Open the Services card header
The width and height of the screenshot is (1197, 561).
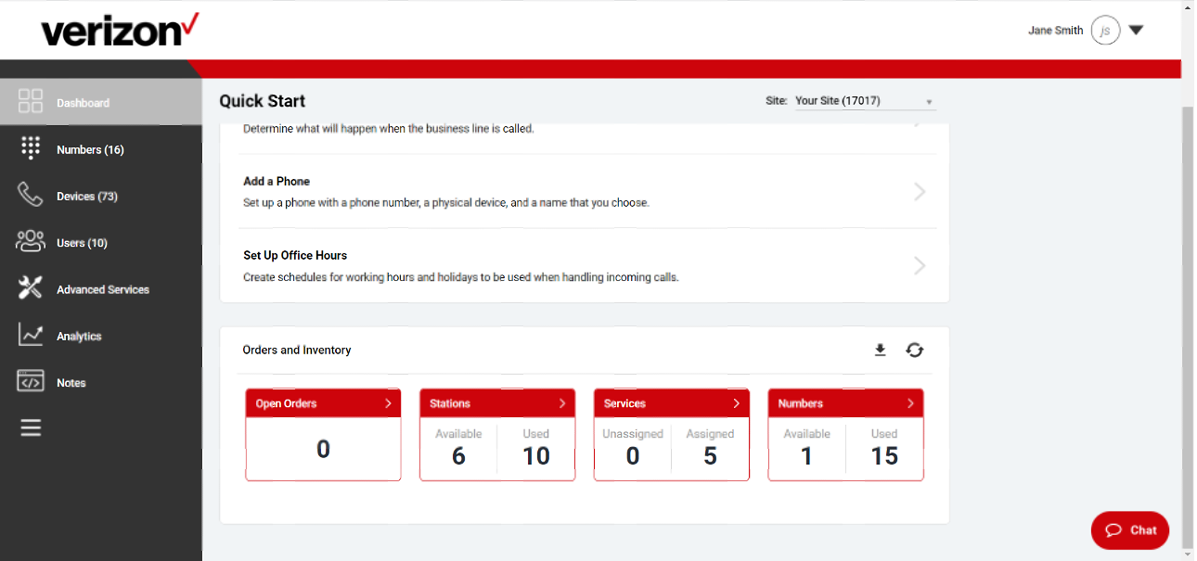coord(672,403)
